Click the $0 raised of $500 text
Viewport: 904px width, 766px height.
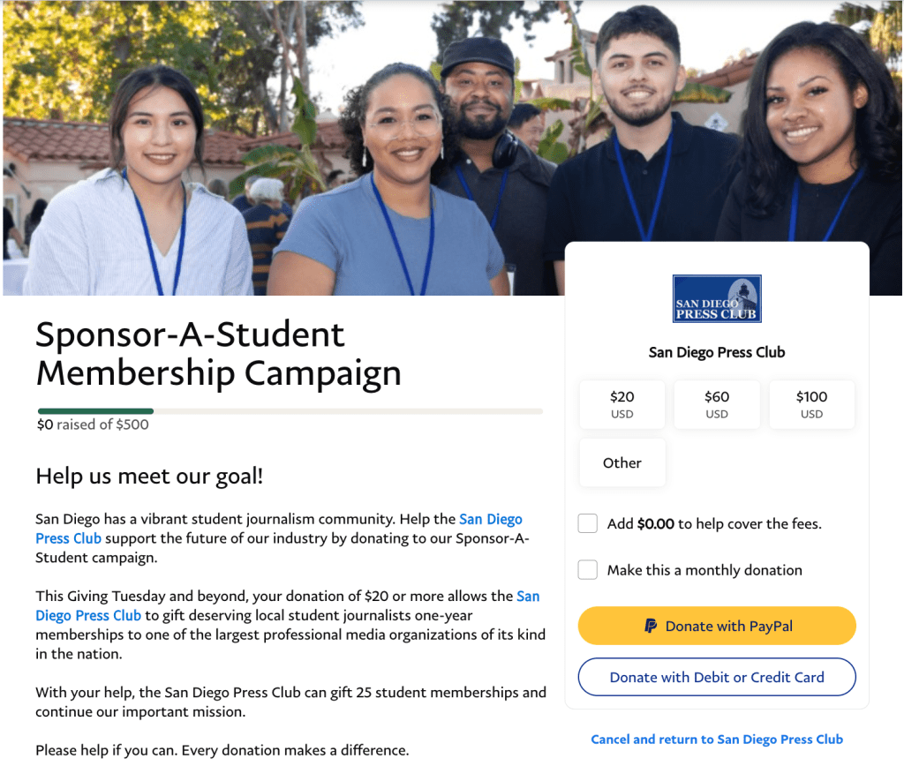coord(93,424)
